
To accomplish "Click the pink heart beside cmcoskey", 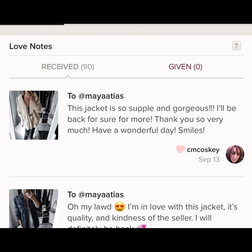I will point(180,149).
